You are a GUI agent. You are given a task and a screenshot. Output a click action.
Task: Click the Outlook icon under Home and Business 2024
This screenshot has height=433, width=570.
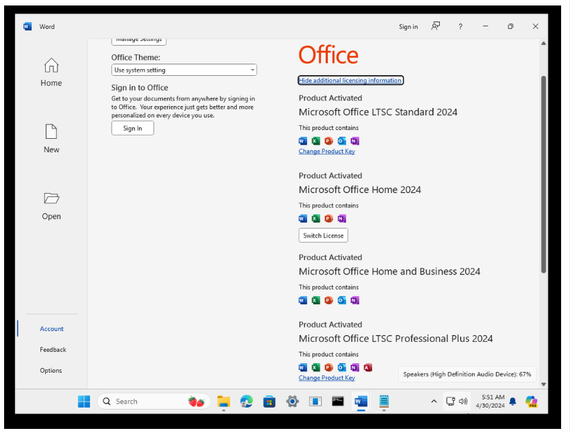(x=341, y=300)
